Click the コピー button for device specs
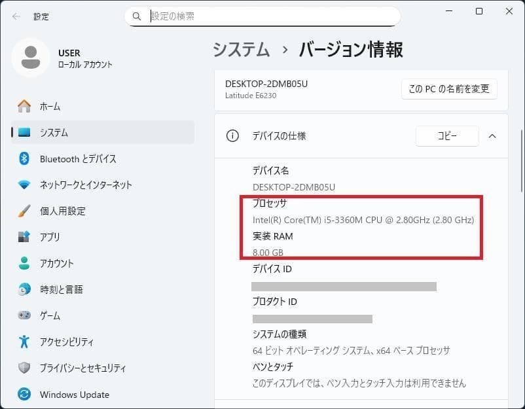 coord(447,136)
